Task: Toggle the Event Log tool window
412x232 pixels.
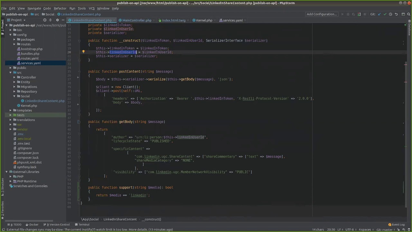Action: (396, 225)
